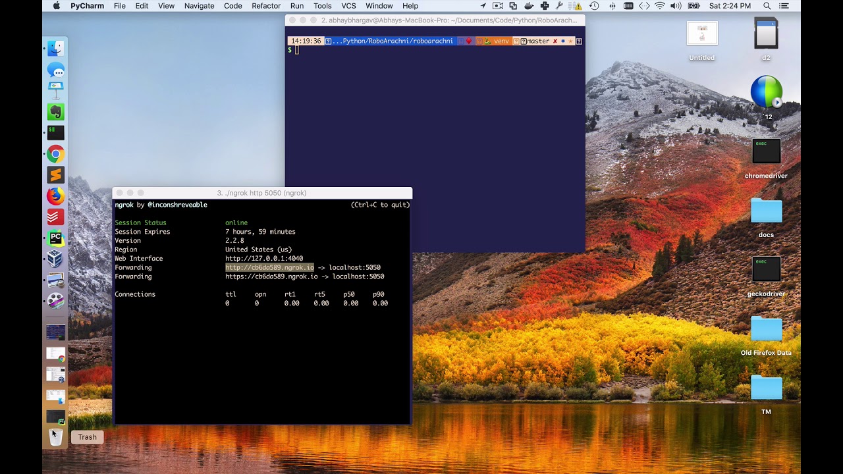Open the Code menu
This screenshot has height=474, width=843.
click(233, 6)
